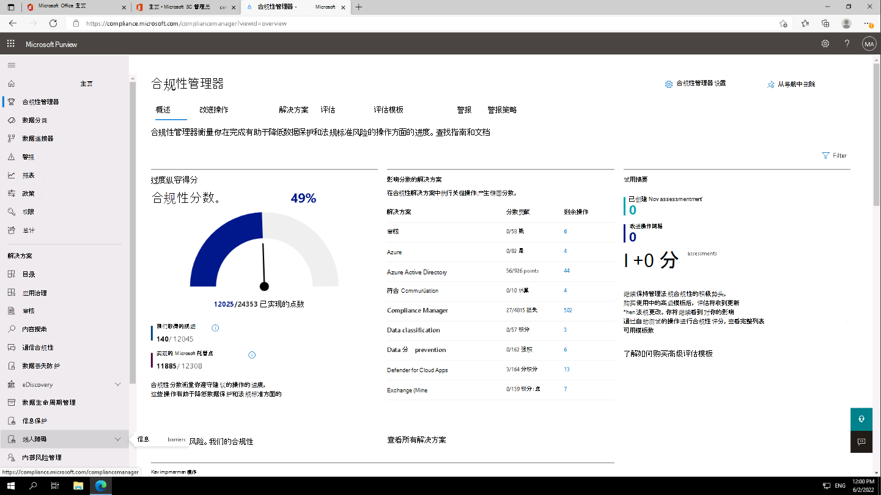
Task: Click the 应用治理 sidebar icon
Action: (x=11, y=293)
